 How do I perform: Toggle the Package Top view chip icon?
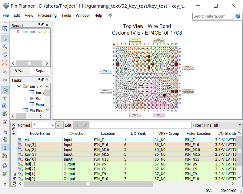tap(5, 90)
